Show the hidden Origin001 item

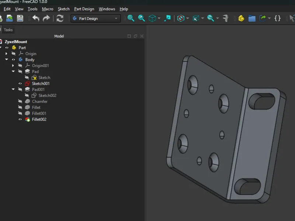[x=20, y=66]
